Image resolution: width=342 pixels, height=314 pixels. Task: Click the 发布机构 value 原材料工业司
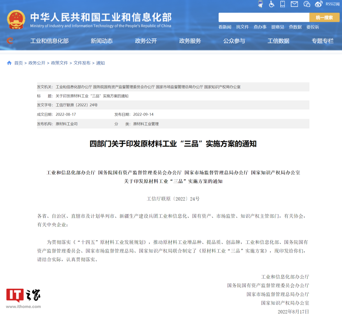(67, 124)
